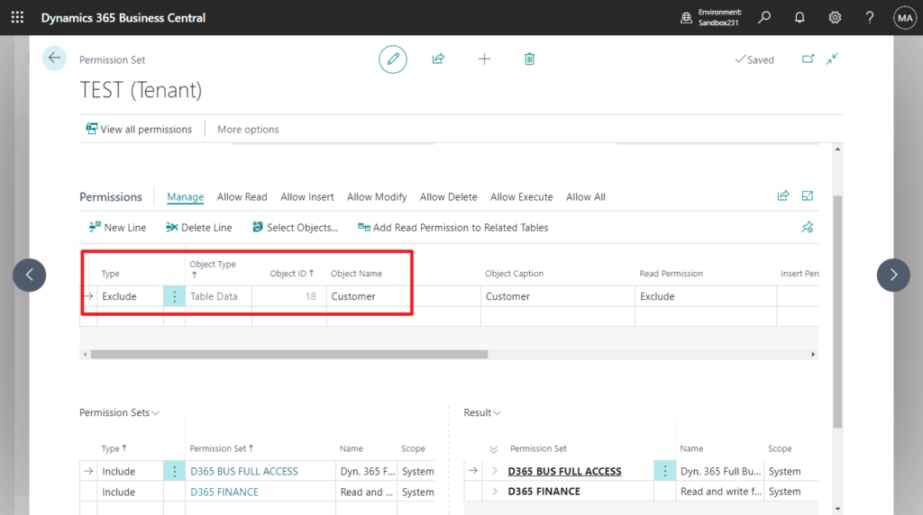Viewport: 923px width, 515px height.
Task: Open the Allow All menu
Action: tap(586, 197)
